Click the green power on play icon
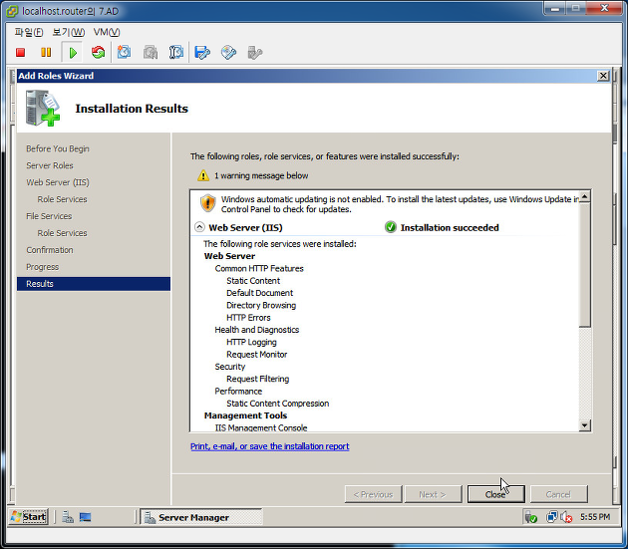The image size is (628, 549). pyautogui.click(x=73, y=53)
